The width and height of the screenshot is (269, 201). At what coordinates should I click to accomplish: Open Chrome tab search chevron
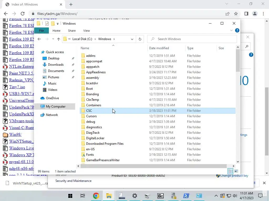[x=227, y=4]
